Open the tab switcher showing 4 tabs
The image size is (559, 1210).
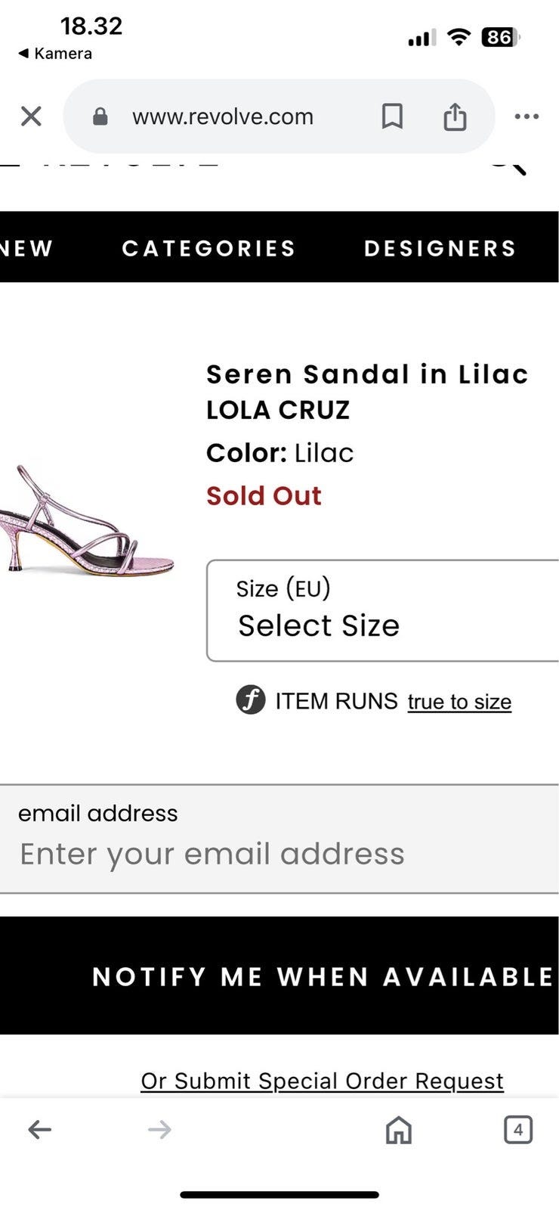[x=518, y=1130]
